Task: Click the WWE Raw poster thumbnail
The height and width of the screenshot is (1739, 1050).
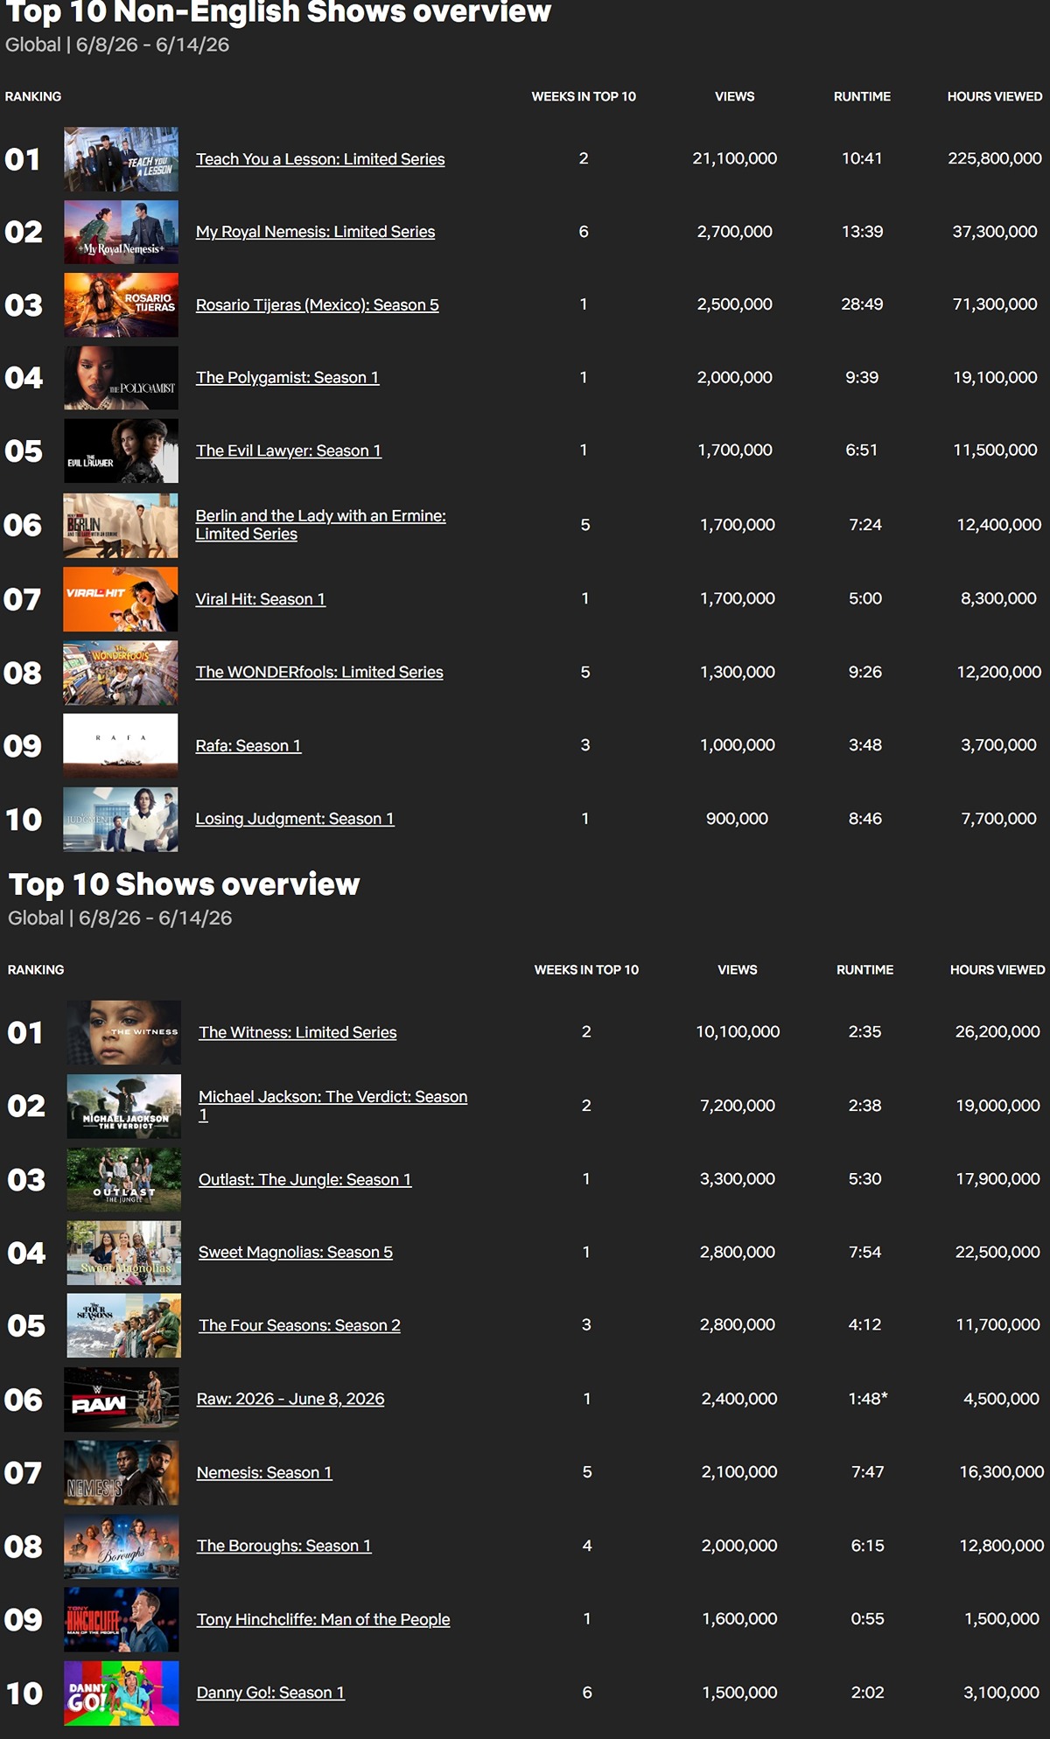Action: 122,1400
